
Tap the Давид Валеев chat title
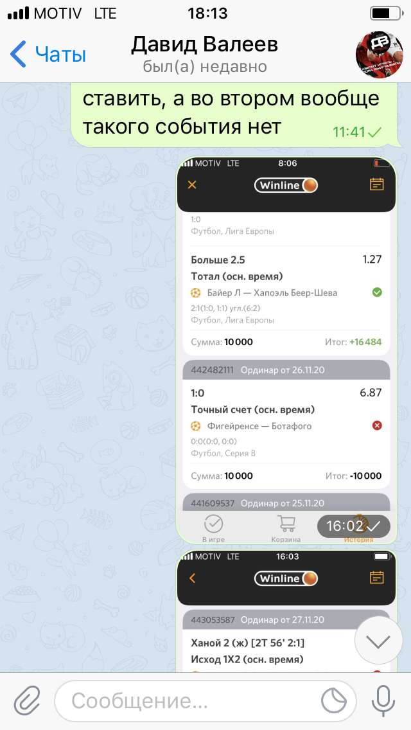205,45
